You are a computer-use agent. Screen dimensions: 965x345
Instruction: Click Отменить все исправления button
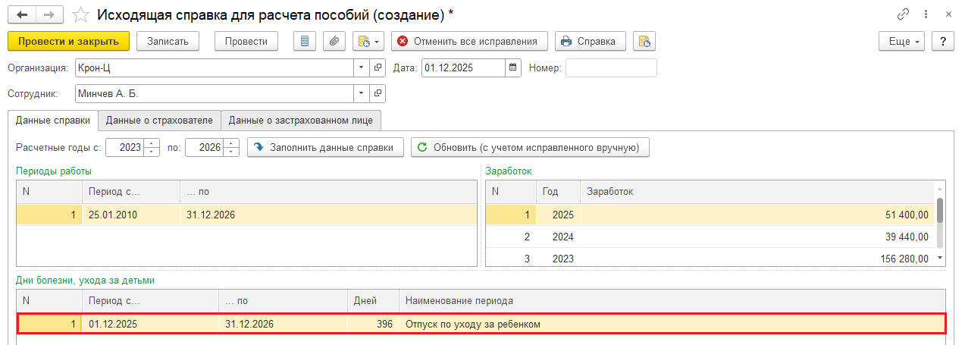(469, 41)
